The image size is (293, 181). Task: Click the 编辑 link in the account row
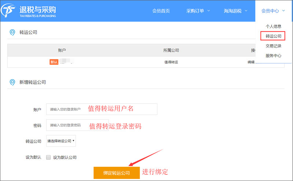pyautogui.click(x=251, y=62)
